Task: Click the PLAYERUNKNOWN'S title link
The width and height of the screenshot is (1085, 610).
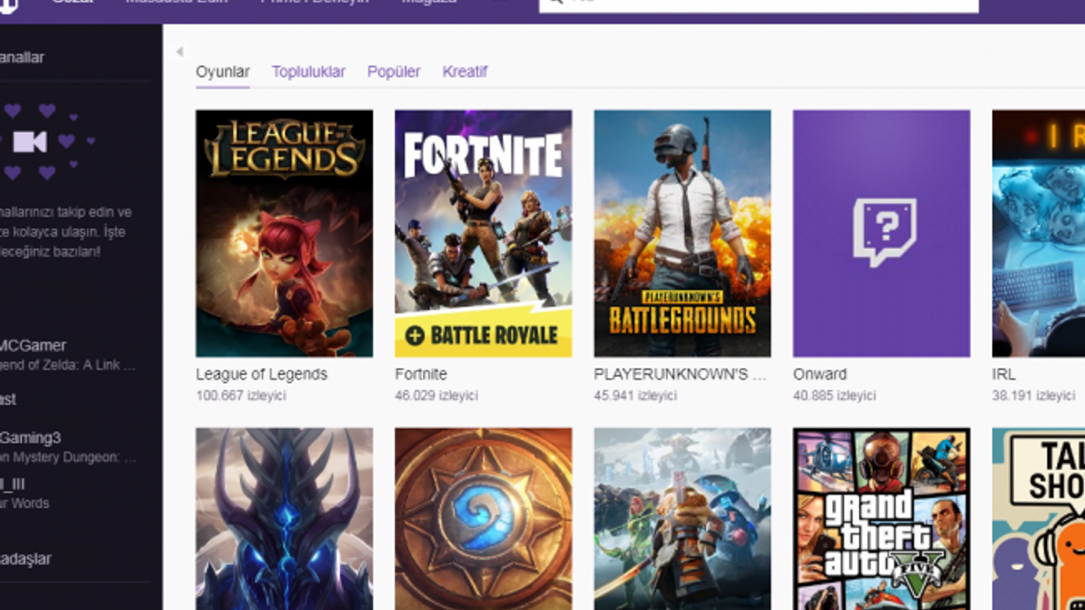Action: 681,374
